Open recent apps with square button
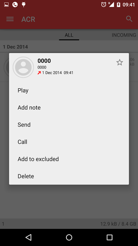 (x=109, y=237)
